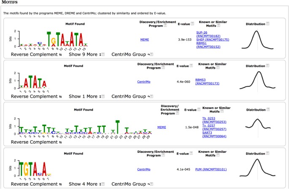This screenshot has width=289, height=189.
Task: Click the TGTA_A motif sequence logo
Action: coord(30,170)
